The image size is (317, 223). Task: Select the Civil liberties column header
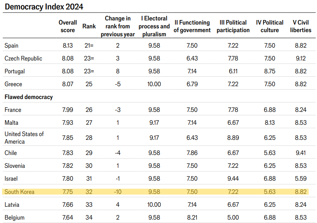click(301, 26)
